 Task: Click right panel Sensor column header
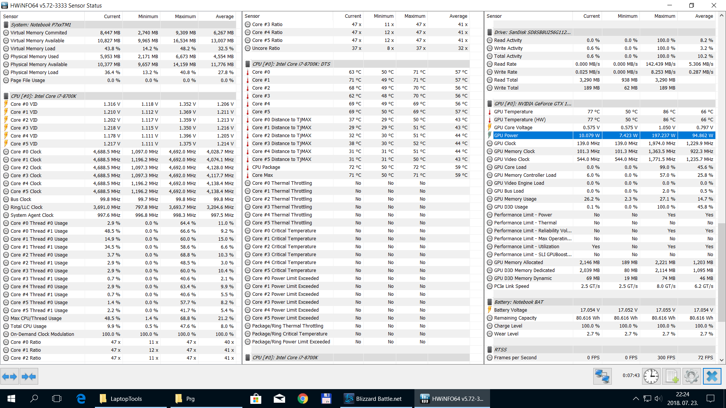coord(529,16)
